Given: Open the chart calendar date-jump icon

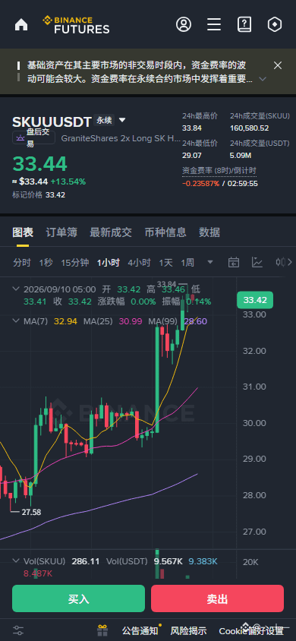Looking at the screenshot, I should coord(233,263).
